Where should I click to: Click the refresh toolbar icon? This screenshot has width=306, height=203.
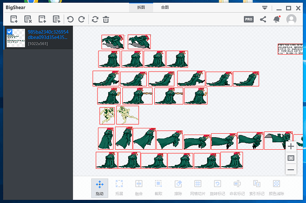pos(95,19)
